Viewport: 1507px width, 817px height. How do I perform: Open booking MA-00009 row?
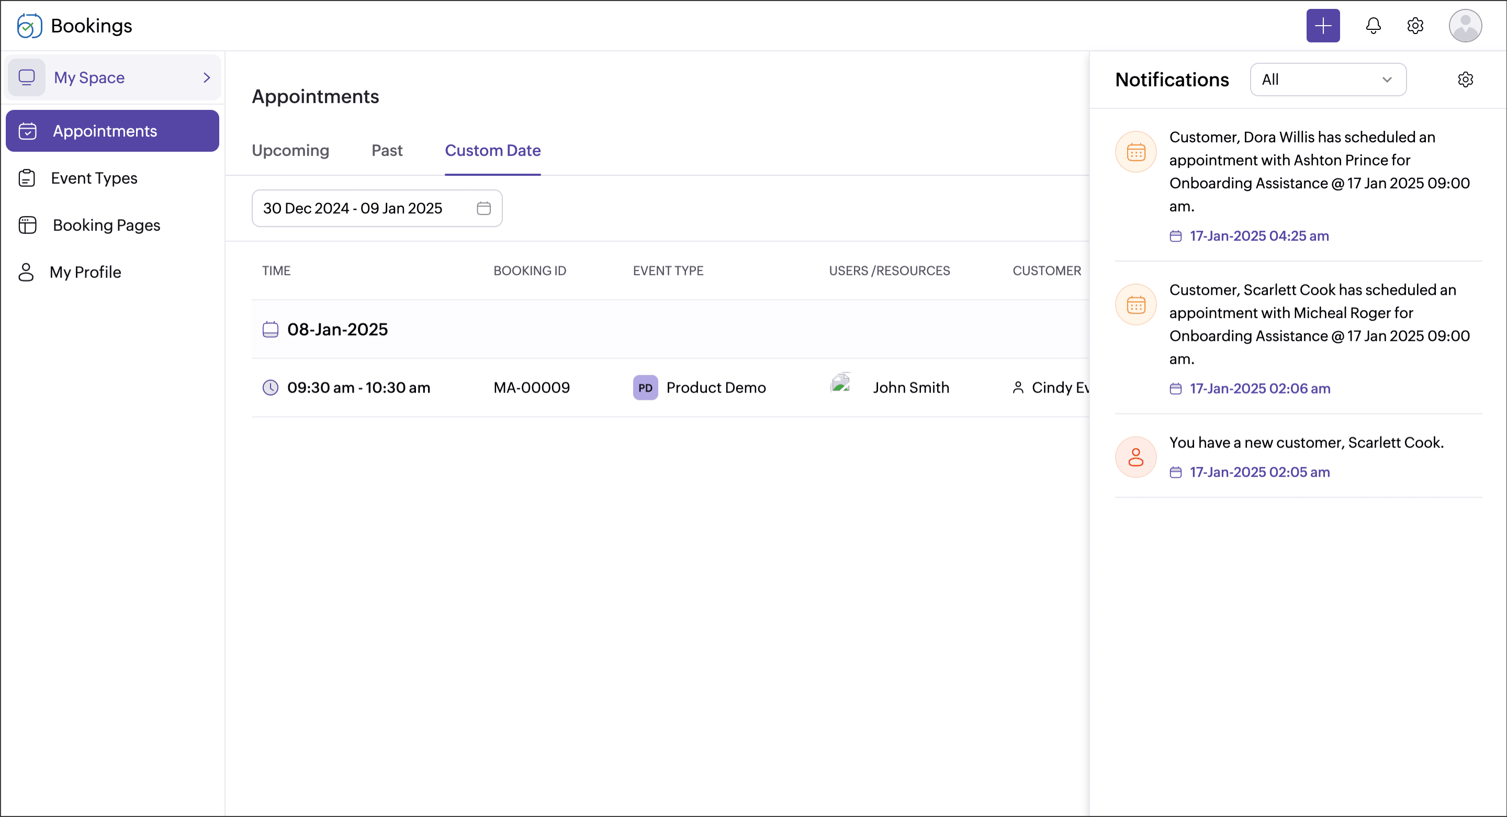point(531,387)
